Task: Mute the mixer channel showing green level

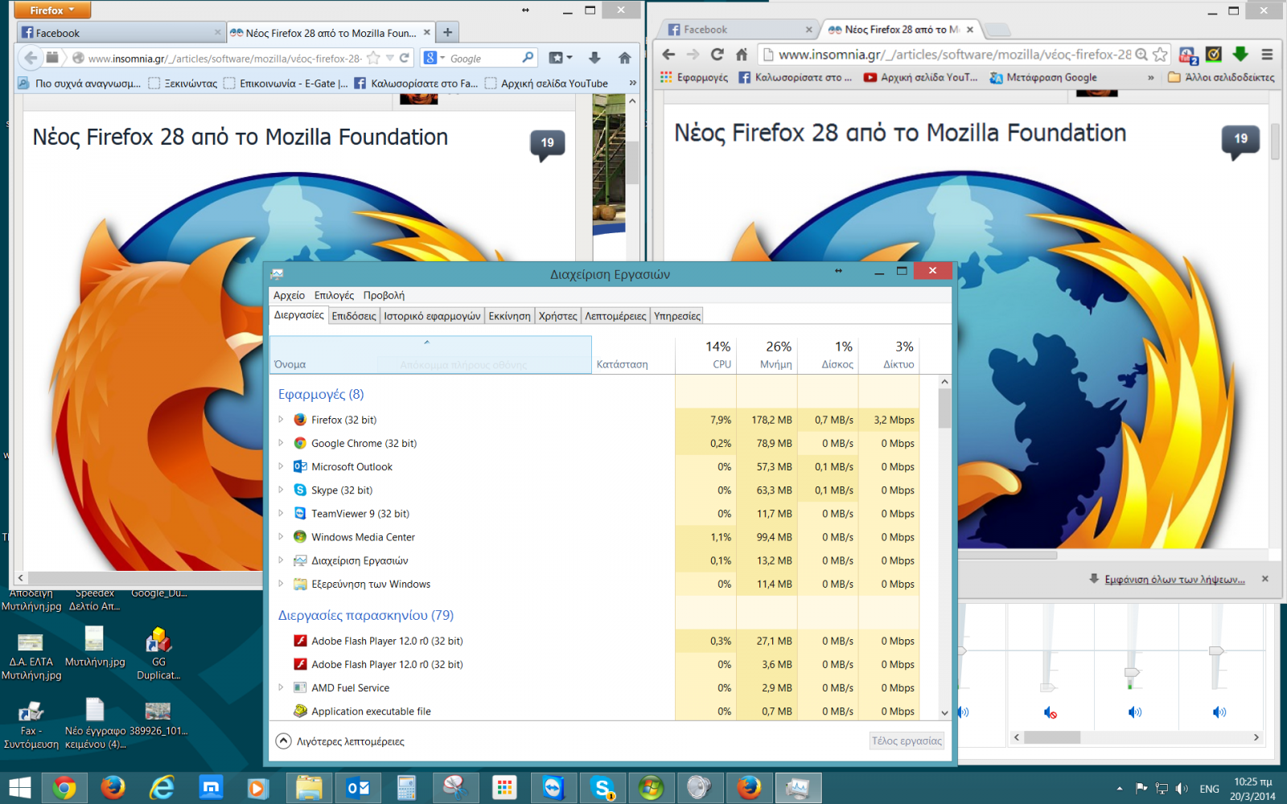Action: pyautogui.click(x=1134, y=712)
